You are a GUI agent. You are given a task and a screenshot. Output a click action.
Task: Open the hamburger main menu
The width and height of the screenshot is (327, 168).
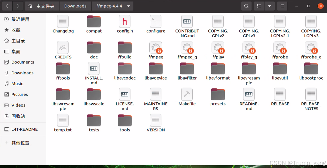tap(282, 6)
